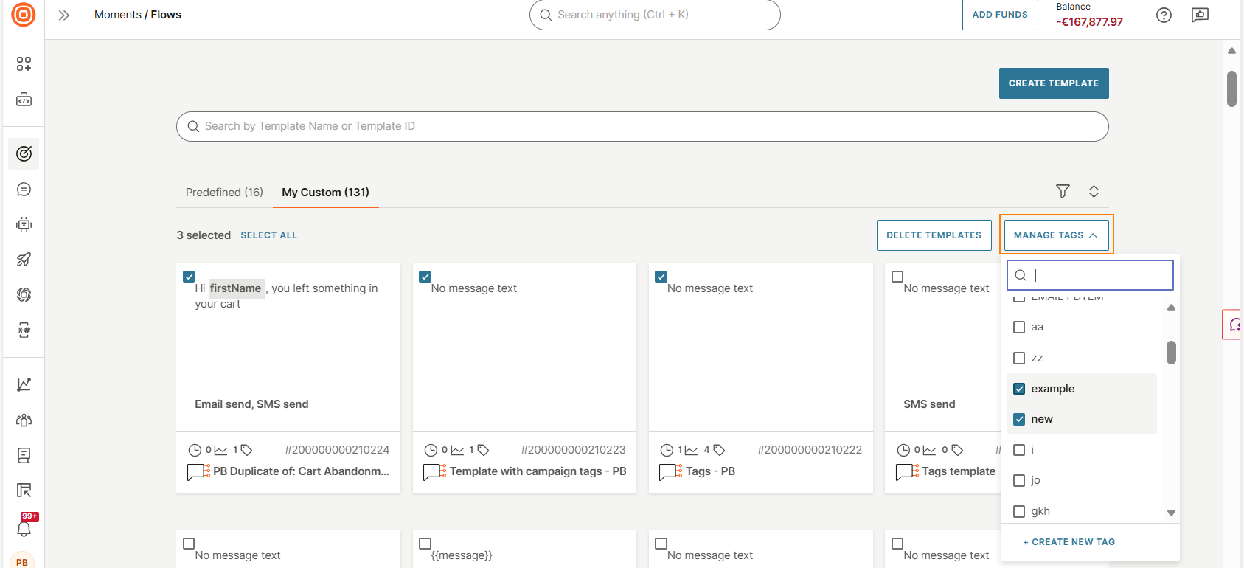Switch to the Predefined (16) tab
This screenshot has height=568, width=1244.
[x=224, y=193]
